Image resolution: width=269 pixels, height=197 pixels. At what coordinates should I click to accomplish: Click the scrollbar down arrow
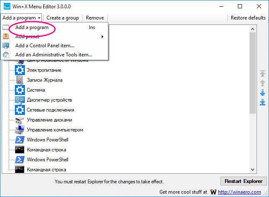click(252, 170)
